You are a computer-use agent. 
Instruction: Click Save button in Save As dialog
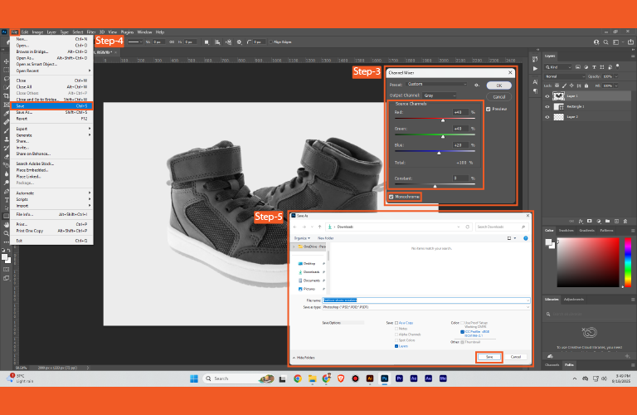point(489,356)
